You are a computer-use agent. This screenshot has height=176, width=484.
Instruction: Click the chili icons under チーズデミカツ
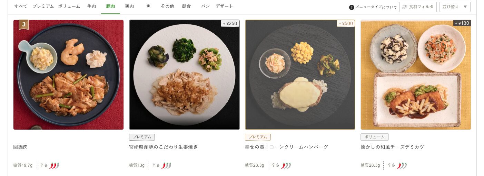(x=402, y=166)
